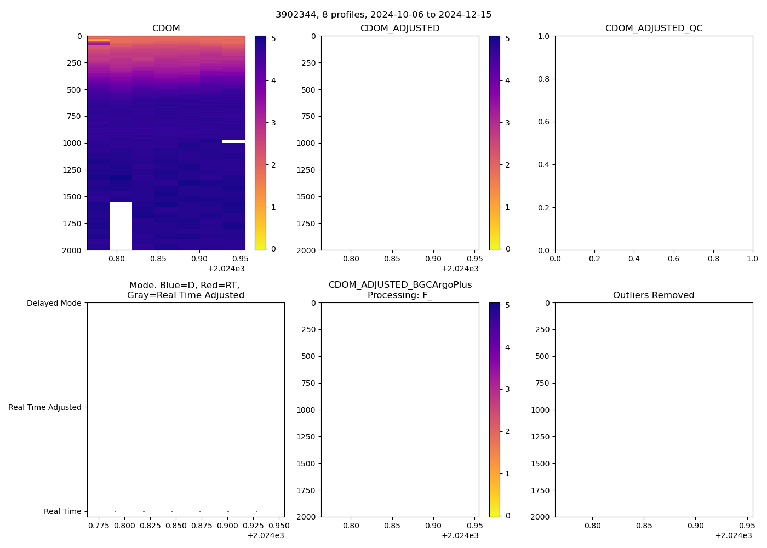
Task: Click the figure title with float number 3902344
Action: point(383,14)
